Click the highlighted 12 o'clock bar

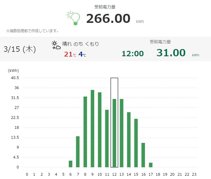pyautogui.click(x=114, y=133)
